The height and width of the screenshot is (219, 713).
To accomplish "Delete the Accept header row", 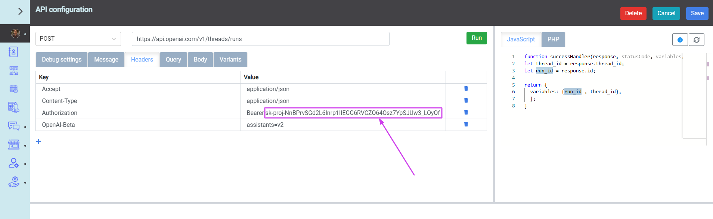I will [x=466, y=88].
